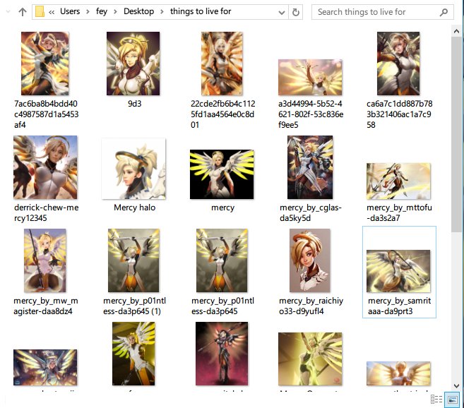464x408 pixels.
Task: Expand the chevron after Users in the path
Action: (x=88, y=12)
